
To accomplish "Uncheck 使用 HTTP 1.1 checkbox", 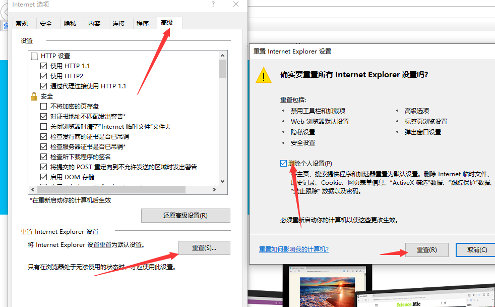I will coord(43,66).
